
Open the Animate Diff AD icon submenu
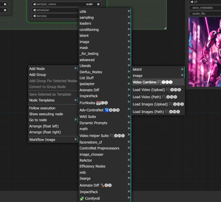(x=105, y=185)
